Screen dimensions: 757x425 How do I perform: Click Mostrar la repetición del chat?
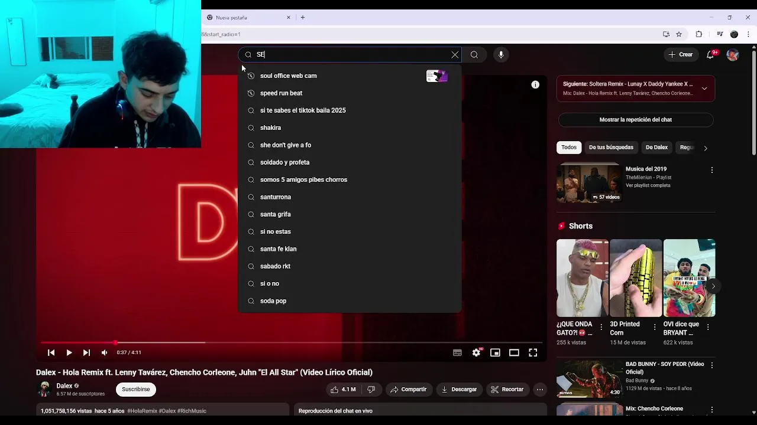tap(636, 119)
